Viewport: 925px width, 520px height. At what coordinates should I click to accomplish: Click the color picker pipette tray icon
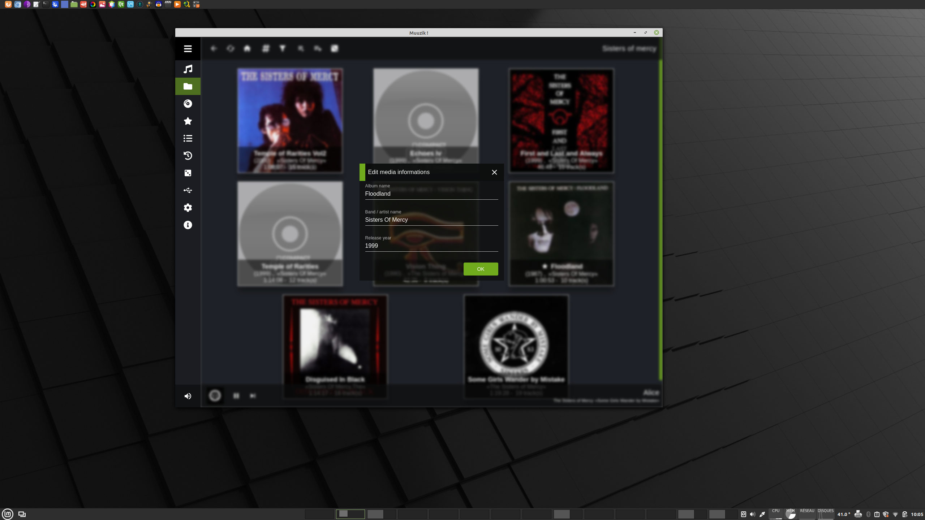click(x=762, y=514)
